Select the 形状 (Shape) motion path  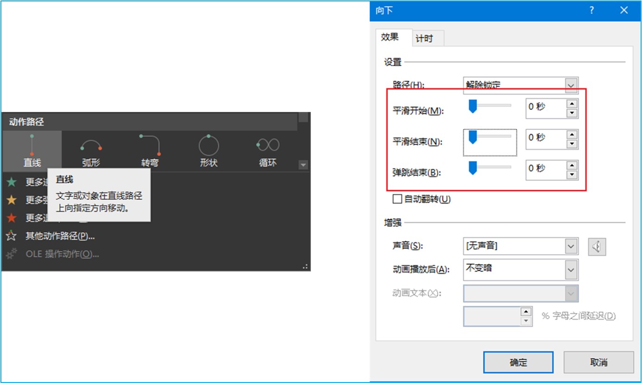(x=208, y=148)
